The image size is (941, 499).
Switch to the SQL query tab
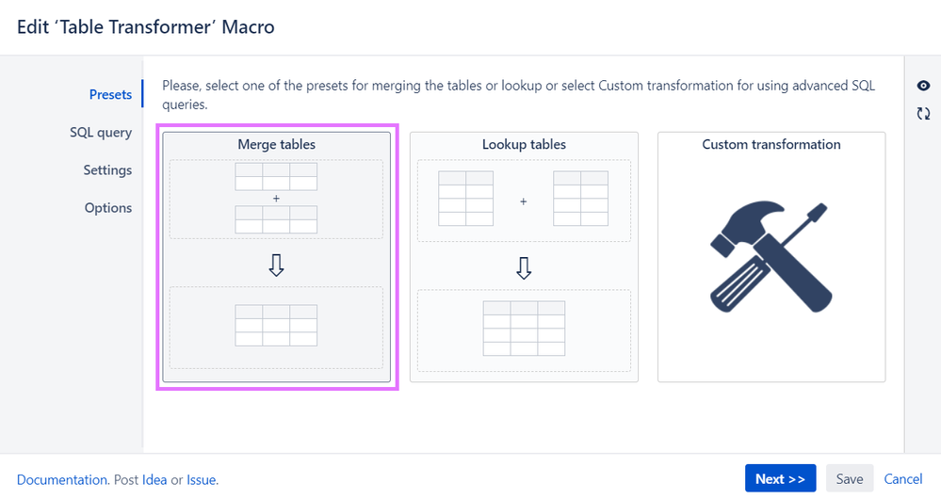point(101,132)
